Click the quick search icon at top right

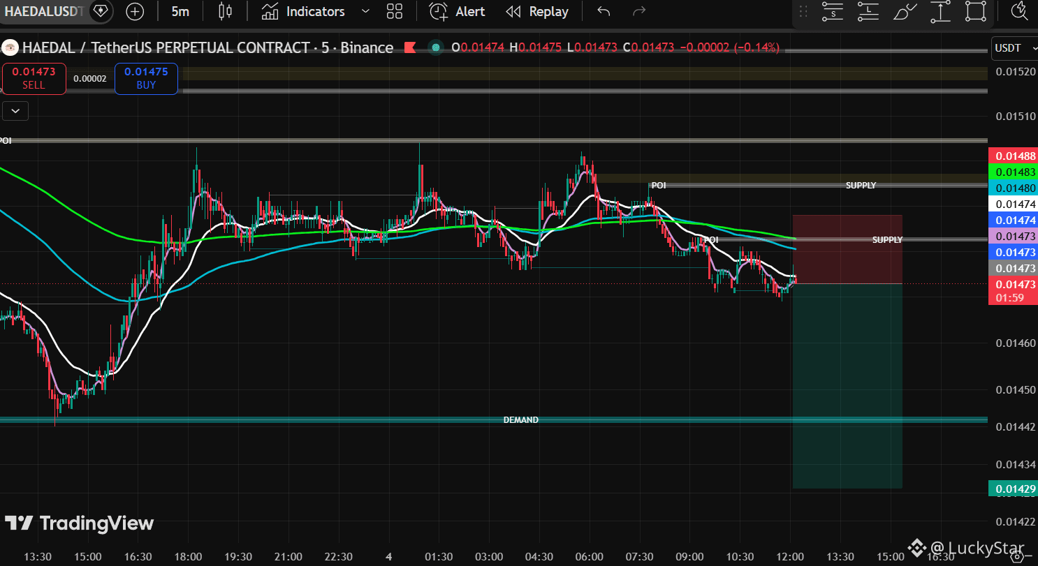tap(1019, 11)
